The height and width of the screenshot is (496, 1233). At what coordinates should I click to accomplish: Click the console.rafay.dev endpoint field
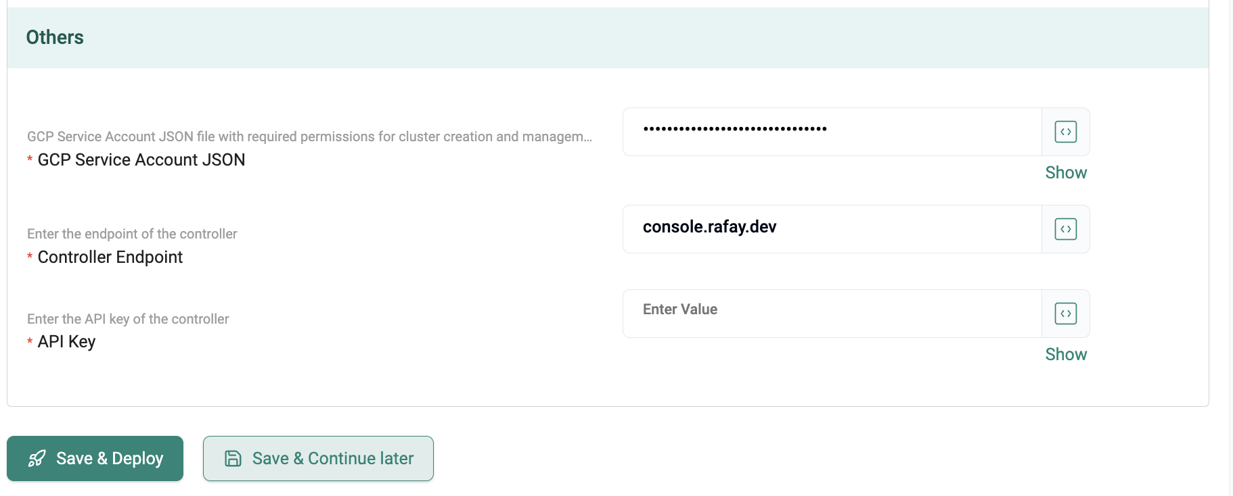tap(831, 229)
